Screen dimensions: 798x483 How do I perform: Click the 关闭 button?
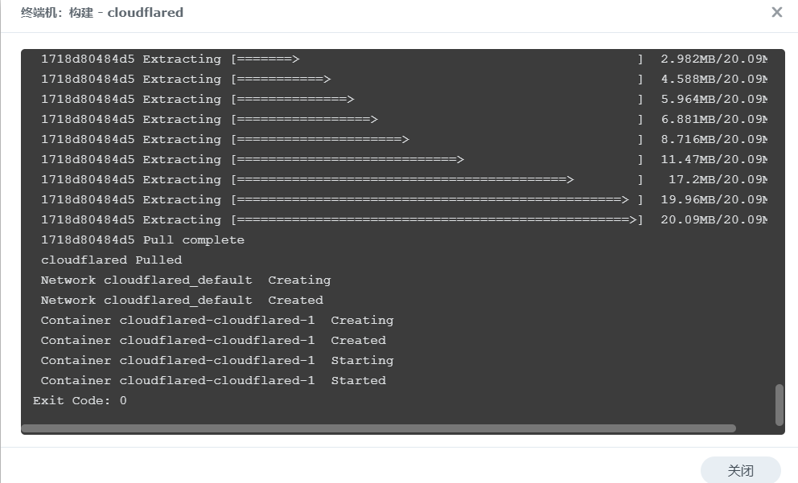[740, 470]
